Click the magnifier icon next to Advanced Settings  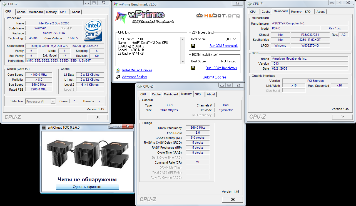(x=118, y=77)
